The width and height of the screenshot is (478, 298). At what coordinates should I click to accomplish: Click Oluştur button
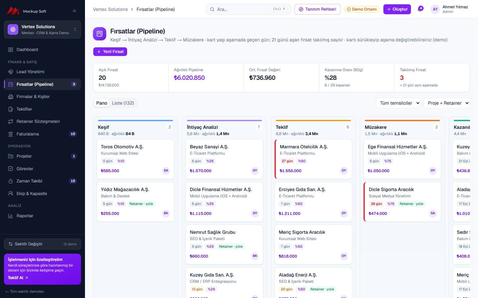tap(397, 9)
